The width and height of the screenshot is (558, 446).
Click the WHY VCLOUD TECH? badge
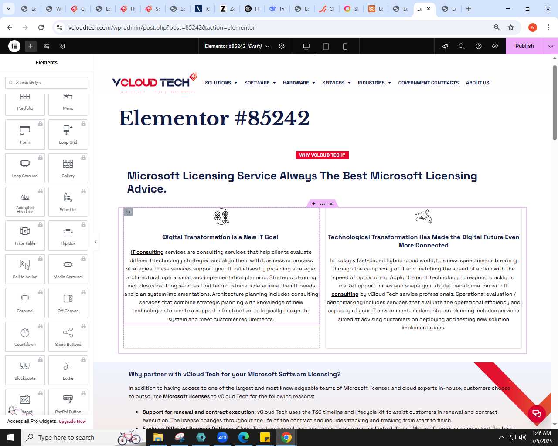point(322,155)
